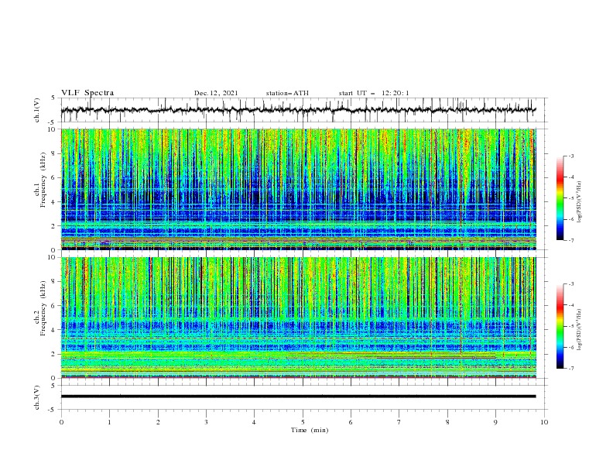Click the 'ch.3(V)' axis label
The image size is (613, 474).
pos(37,397)
